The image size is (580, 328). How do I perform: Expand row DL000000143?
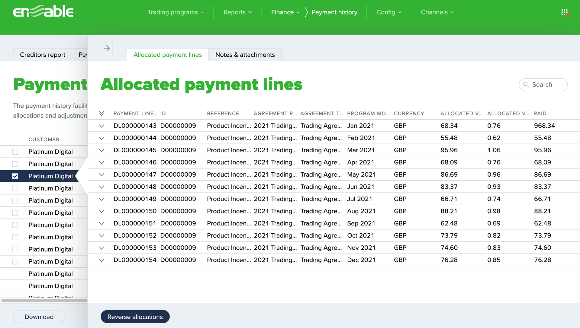[101, 126]
